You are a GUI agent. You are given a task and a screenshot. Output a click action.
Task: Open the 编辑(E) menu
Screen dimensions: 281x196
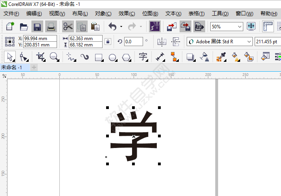coord(34,14)
